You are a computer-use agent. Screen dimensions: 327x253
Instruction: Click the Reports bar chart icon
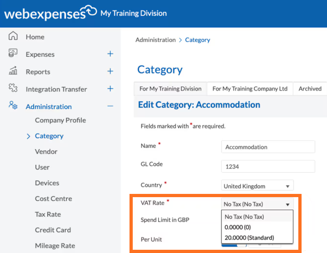point(13,70)
